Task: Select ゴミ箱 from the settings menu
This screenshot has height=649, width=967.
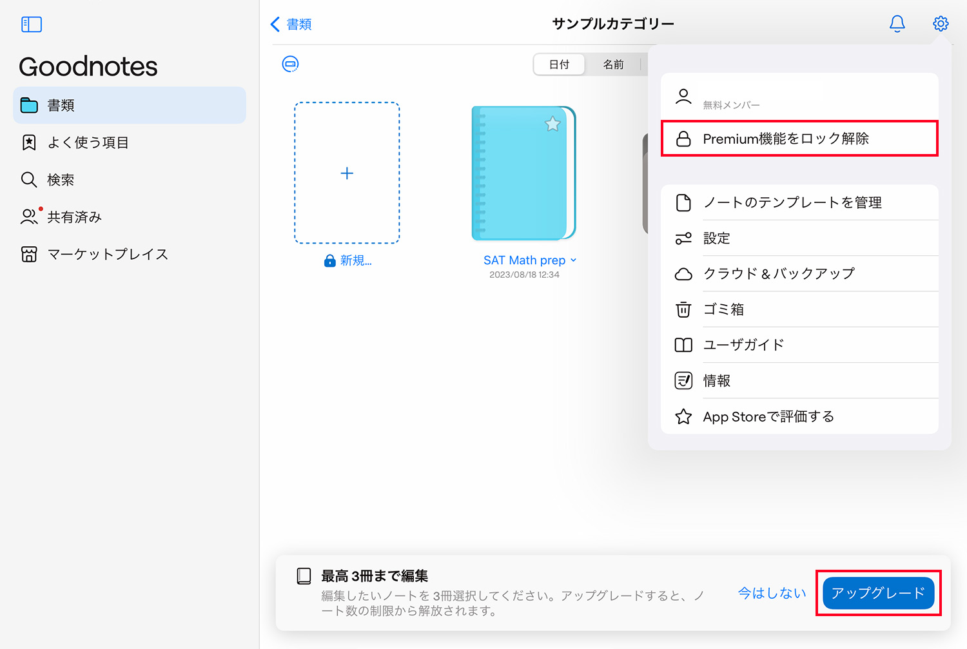Action: click(x=723, y=309)
